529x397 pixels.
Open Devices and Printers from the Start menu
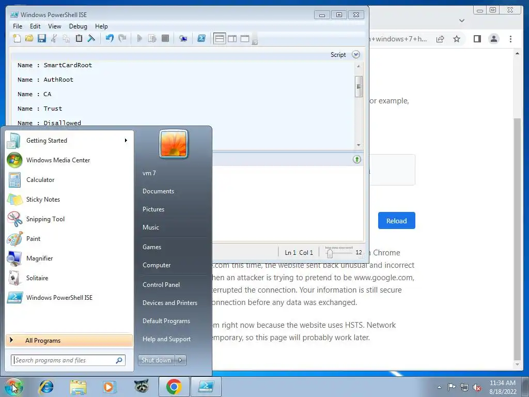(169, 303)
